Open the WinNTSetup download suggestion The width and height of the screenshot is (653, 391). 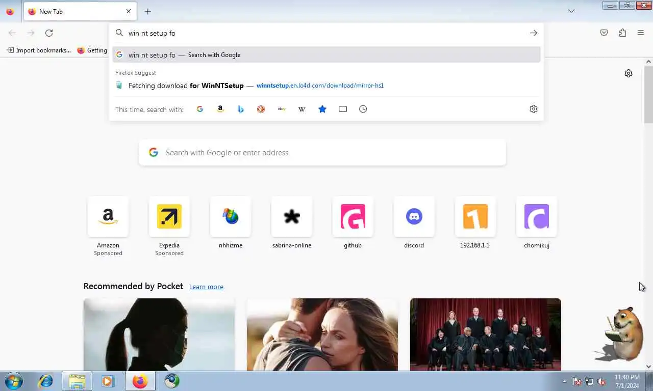326,86
